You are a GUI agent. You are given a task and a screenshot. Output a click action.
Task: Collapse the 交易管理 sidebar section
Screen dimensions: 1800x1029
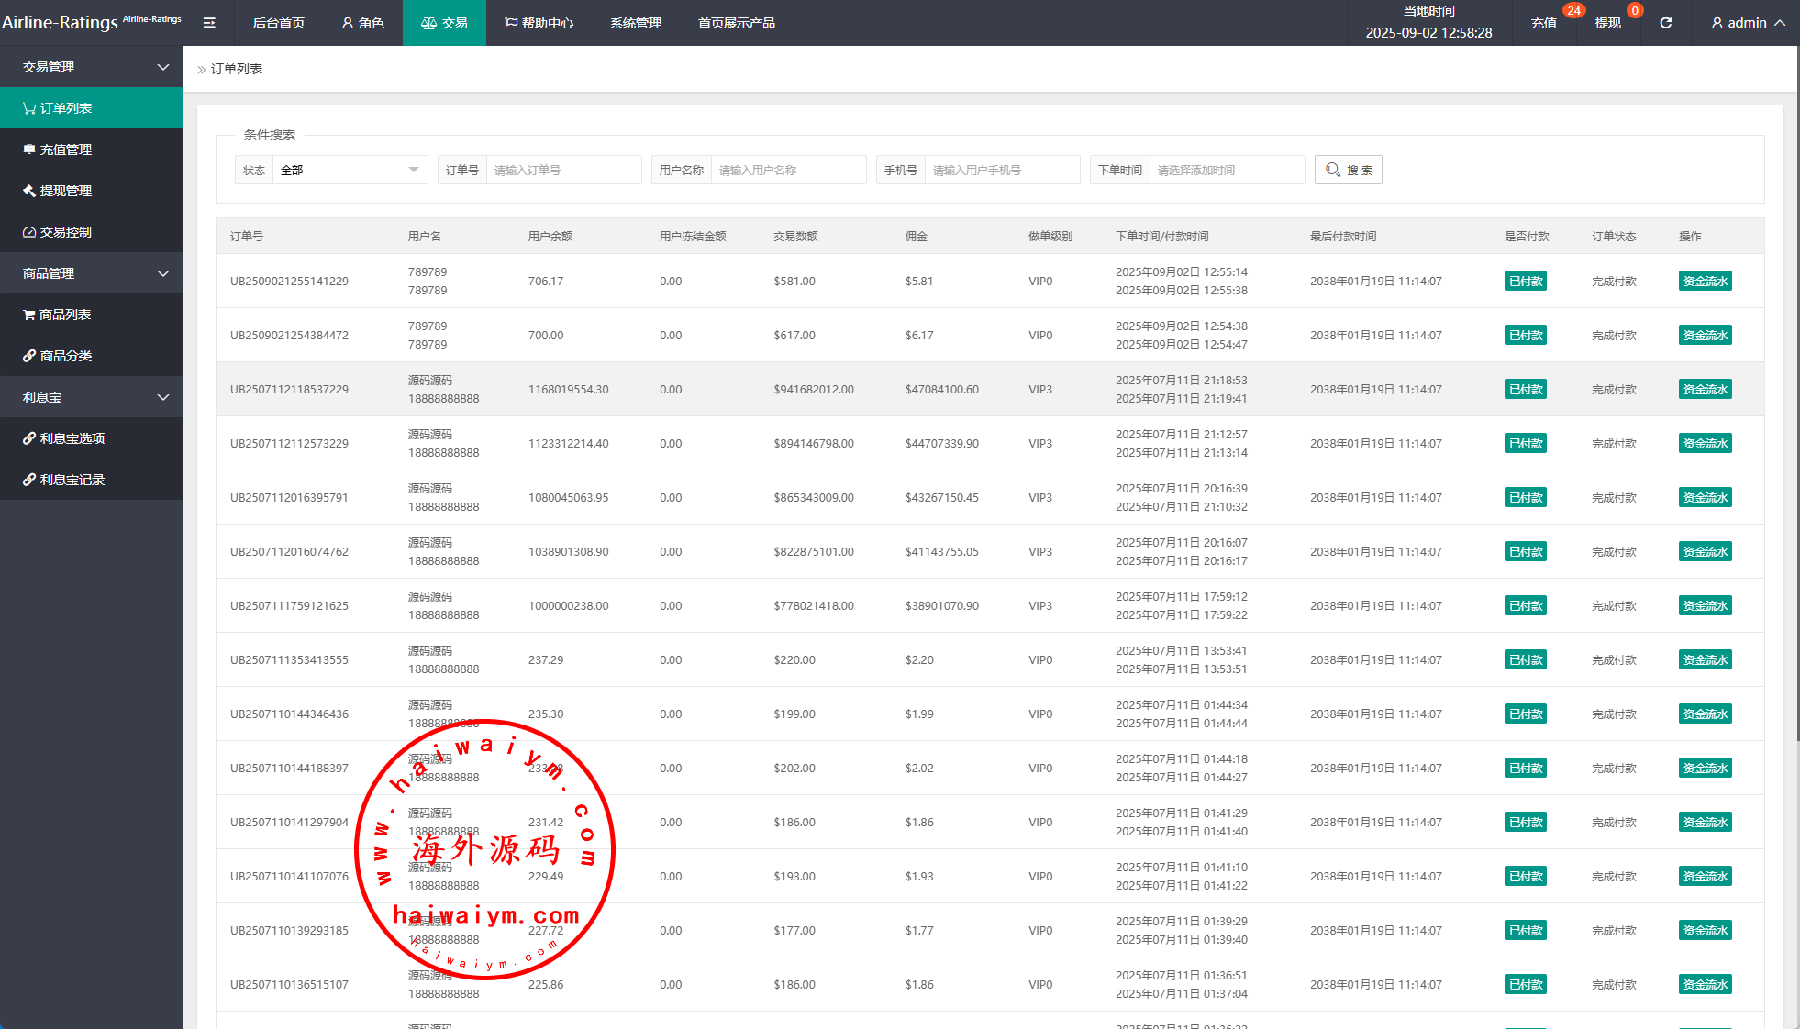163,67
